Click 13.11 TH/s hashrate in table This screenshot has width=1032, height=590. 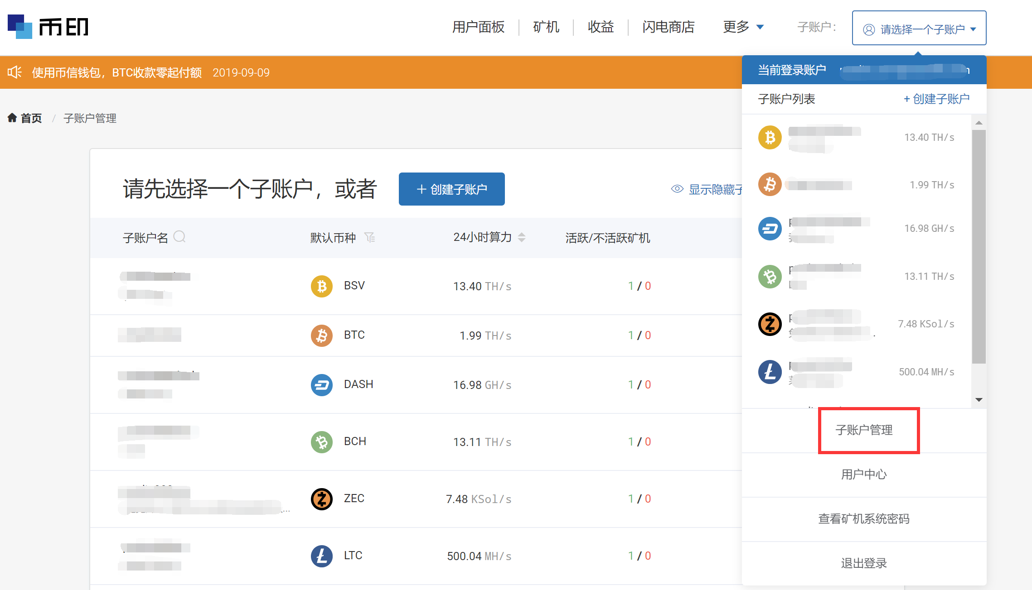point(482,442)
